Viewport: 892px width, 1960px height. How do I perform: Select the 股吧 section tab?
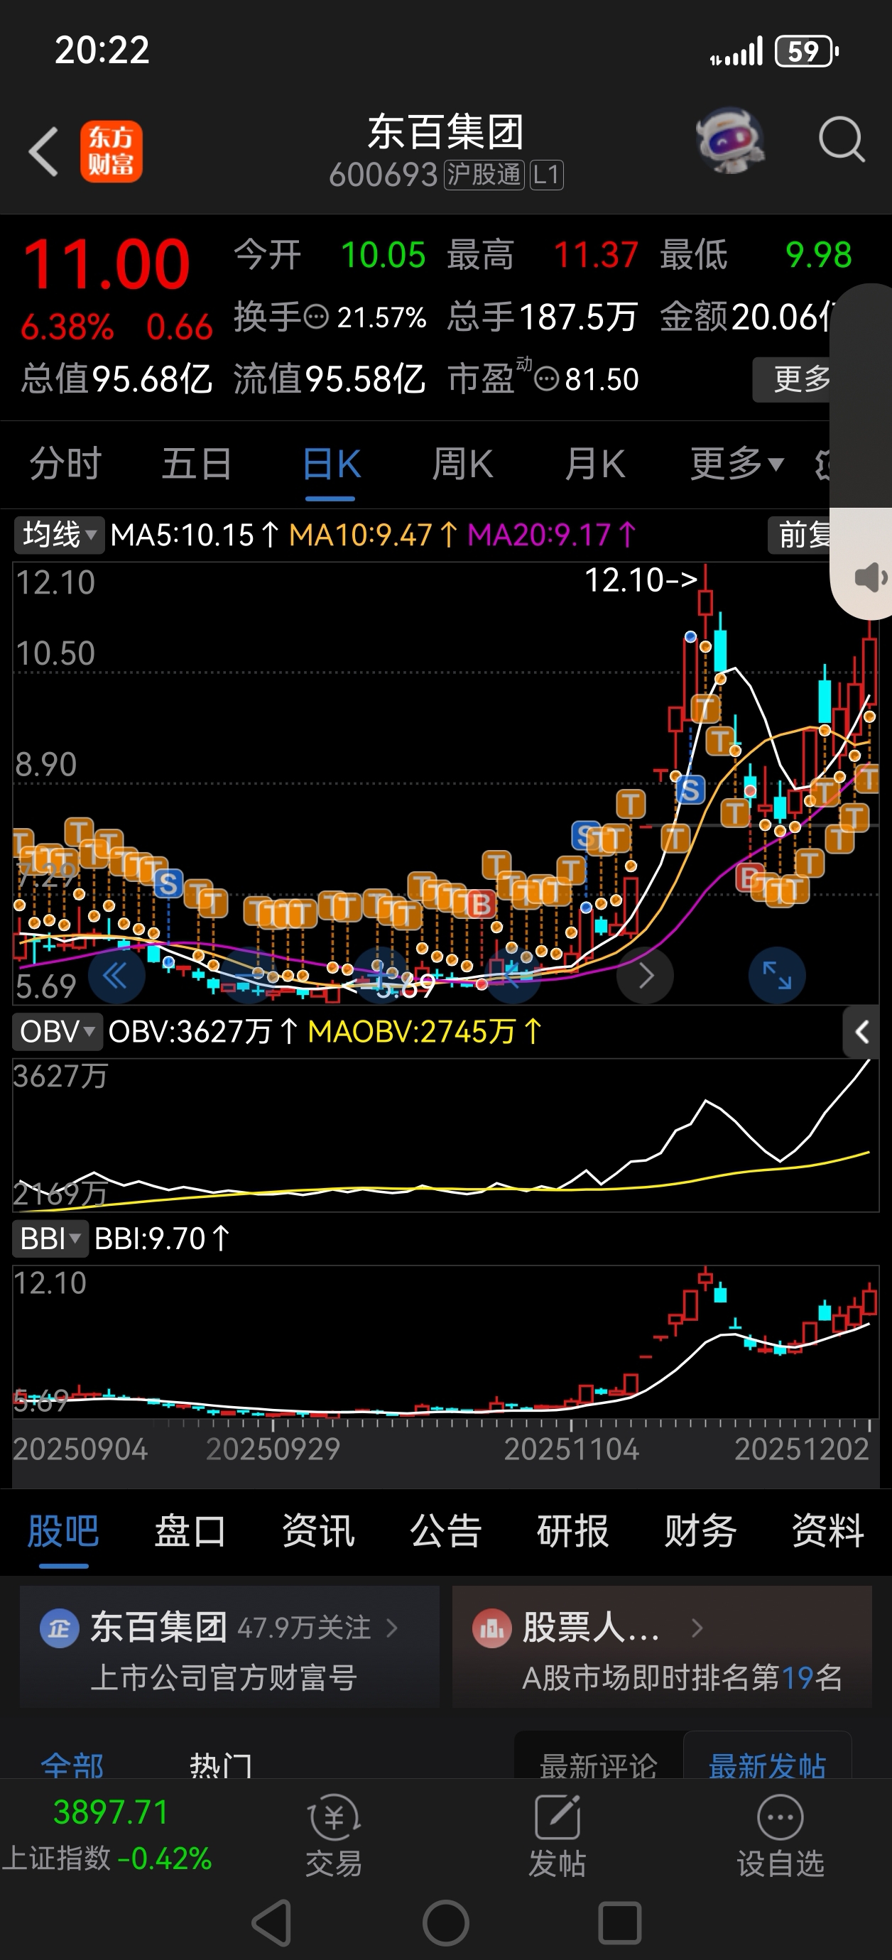coord(63,1531)
